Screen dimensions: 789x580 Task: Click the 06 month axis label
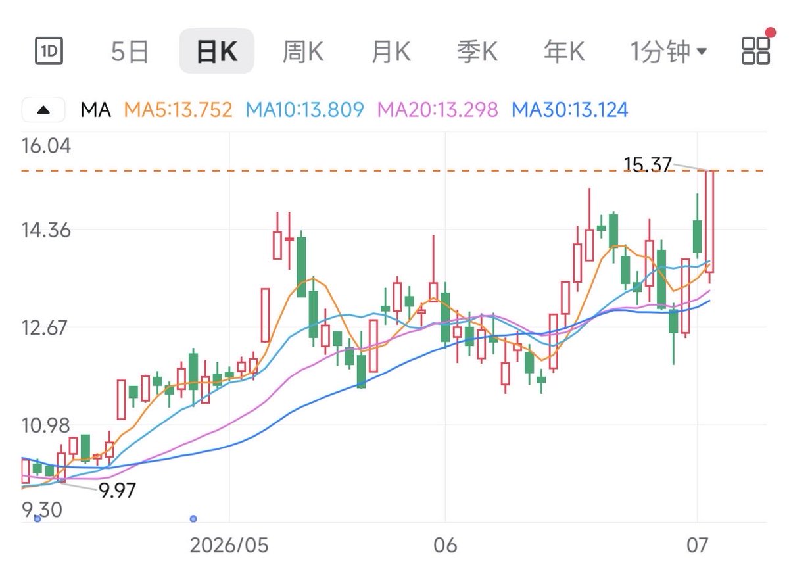pos(445,546)
